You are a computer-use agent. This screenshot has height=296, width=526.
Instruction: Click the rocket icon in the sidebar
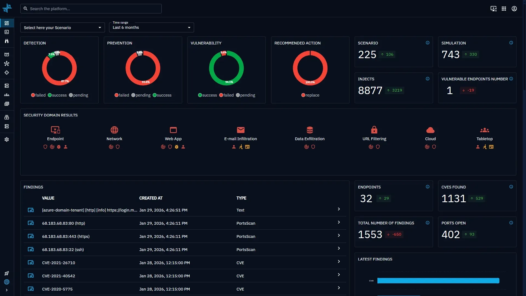click(7, 273)
